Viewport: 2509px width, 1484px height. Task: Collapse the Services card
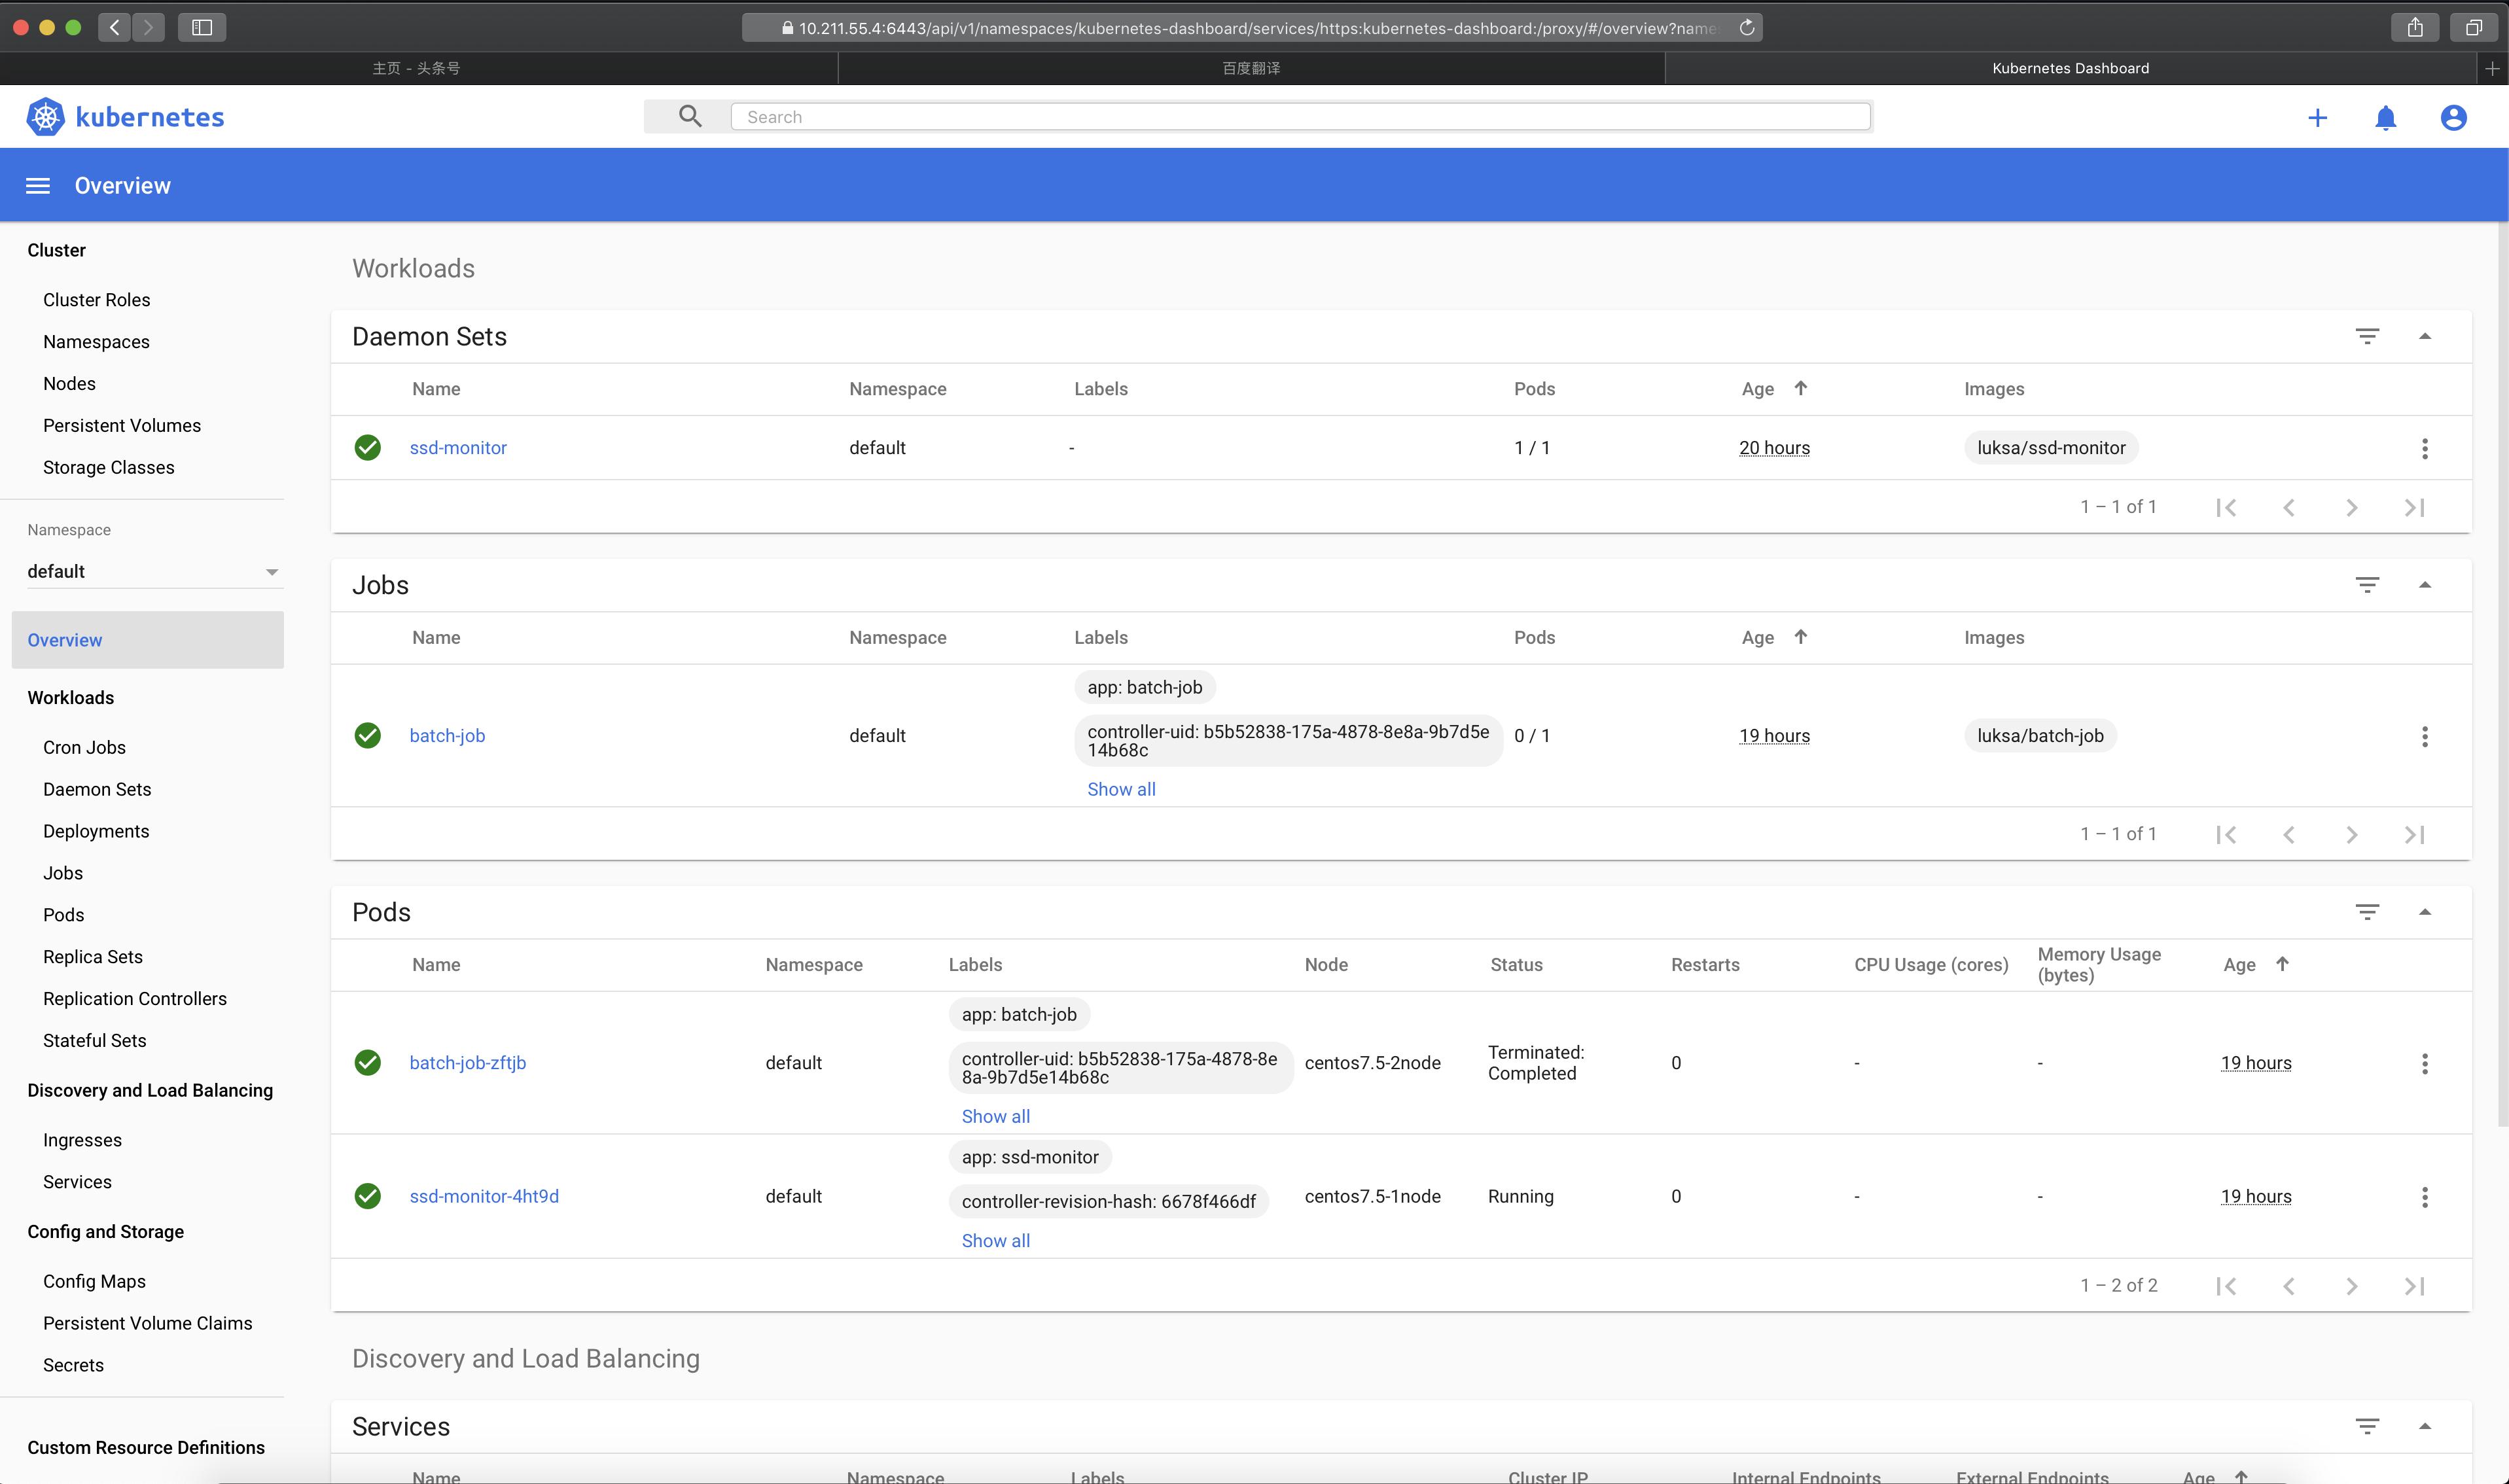coord(2424,1426)
